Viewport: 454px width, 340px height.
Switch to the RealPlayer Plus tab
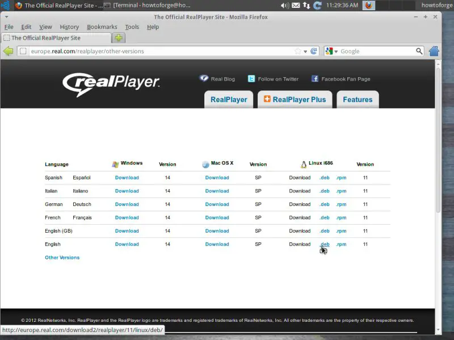point(295,100)
